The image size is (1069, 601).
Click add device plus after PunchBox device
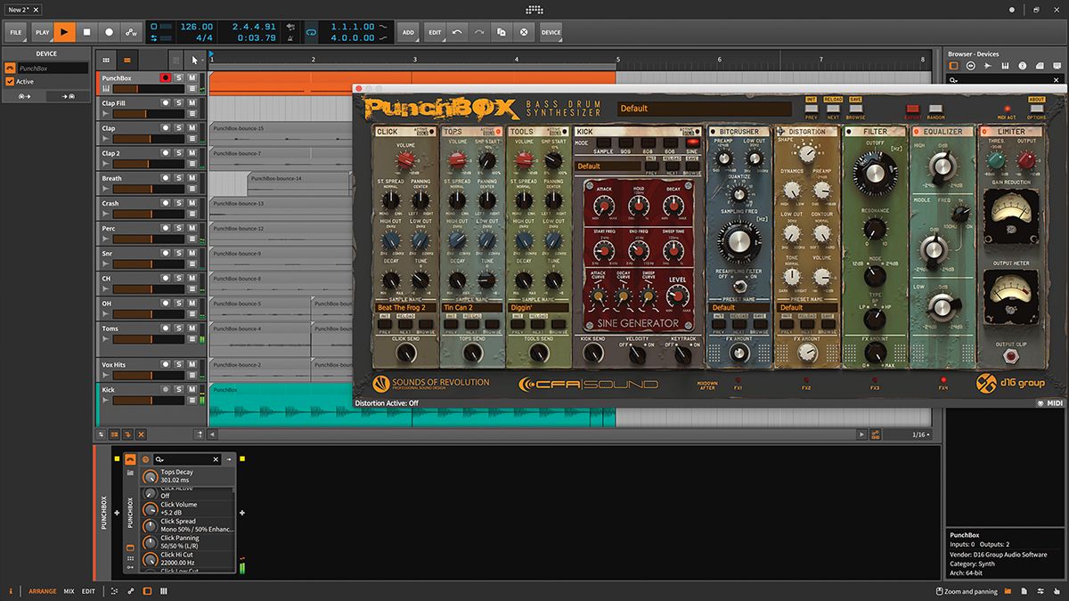(x=242, y=513)
